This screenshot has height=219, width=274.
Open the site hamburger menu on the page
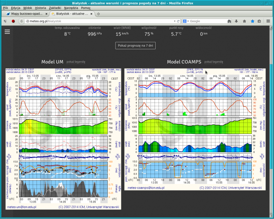click(x=7, y=32)
